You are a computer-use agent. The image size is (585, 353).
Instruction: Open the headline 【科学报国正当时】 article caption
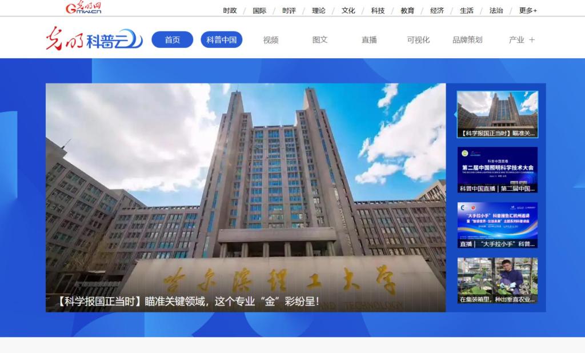189,301
